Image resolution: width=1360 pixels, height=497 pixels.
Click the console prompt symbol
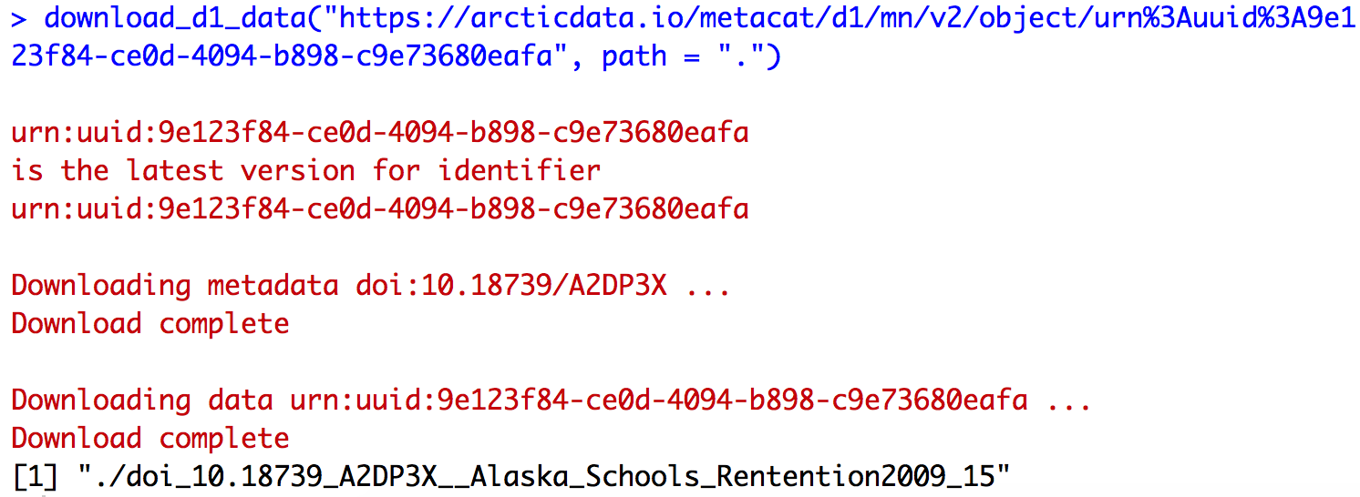[x=18, y=18]
